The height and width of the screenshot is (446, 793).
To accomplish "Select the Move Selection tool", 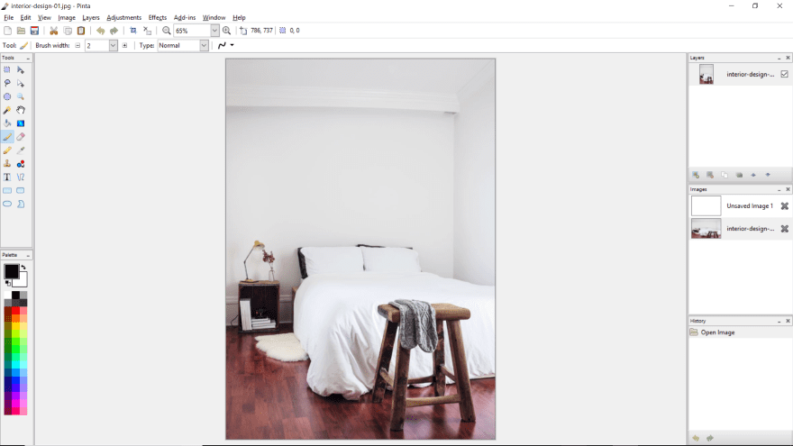I will click(21, 83).
